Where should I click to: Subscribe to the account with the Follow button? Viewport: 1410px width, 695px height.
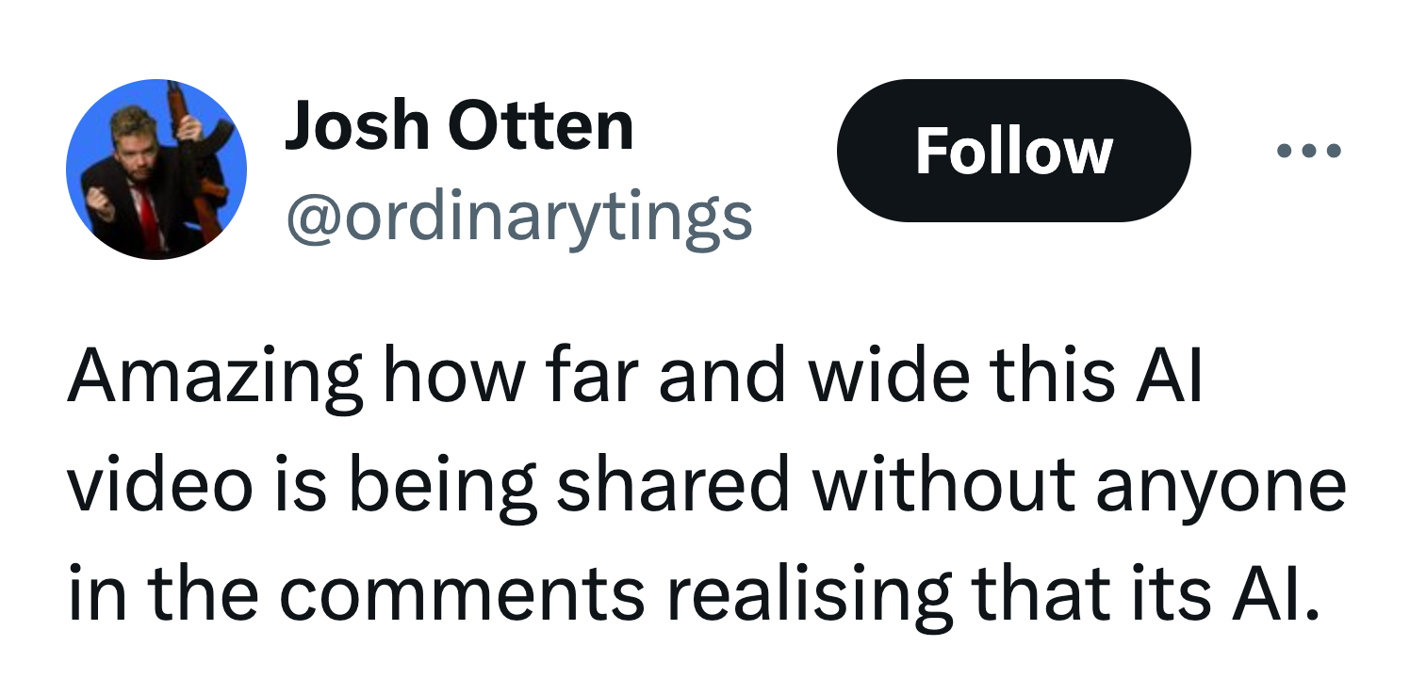tap(1014, 151)
